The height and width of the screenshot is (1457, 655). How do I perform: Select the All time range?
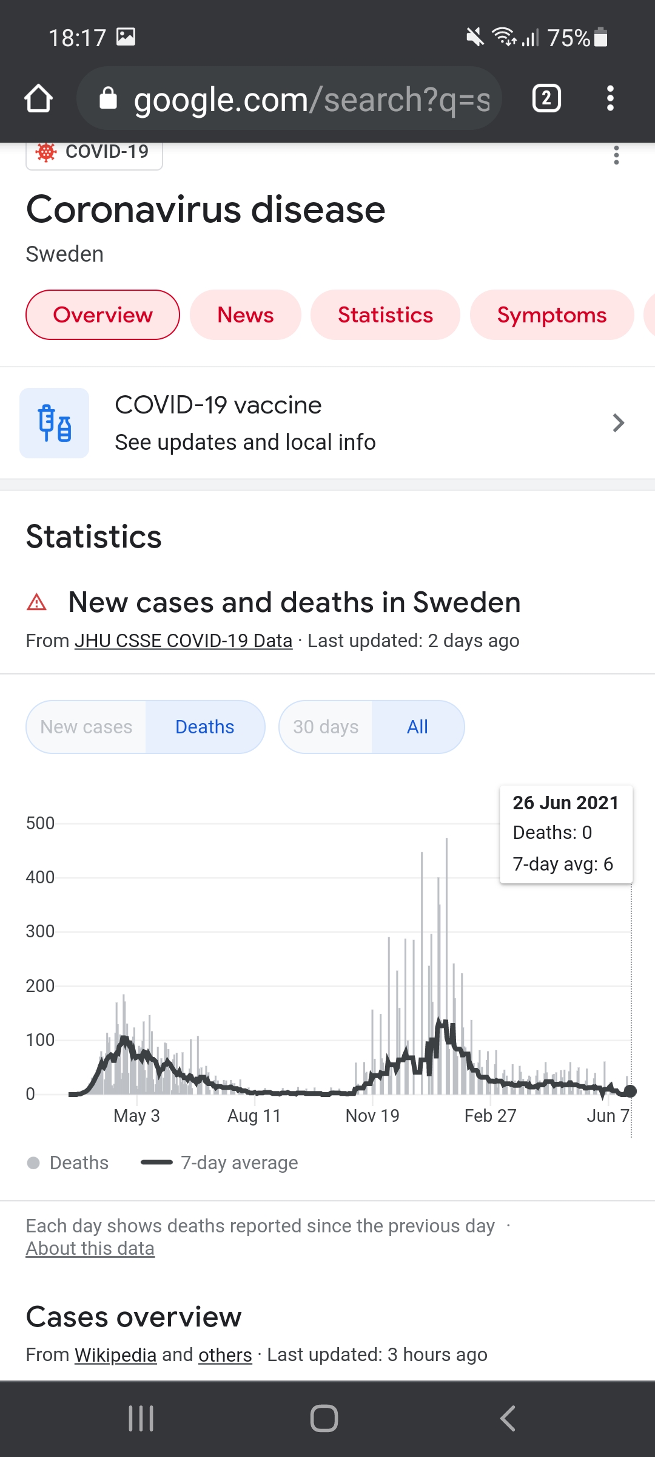pos(417,727)
